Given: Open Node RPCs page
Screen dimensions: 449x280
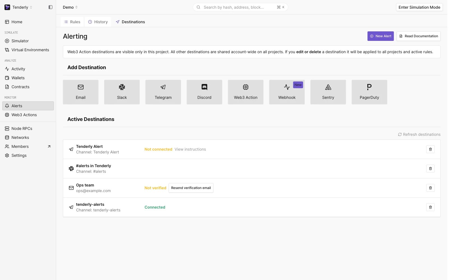Looking at the screenshot, I should tap(28, 129).
